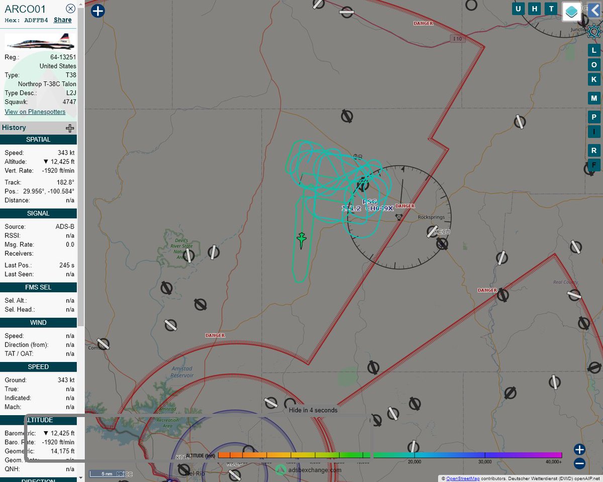Open the settings gear icon
The image size is (603, 482).
[x=594, y=32]
